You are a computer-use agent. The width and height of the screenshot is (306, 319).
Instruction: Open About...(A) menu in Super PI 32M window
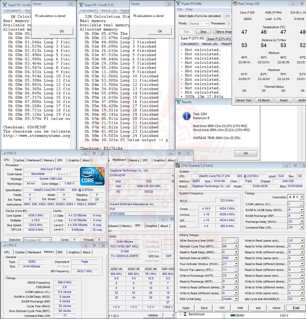coord(109,11)
